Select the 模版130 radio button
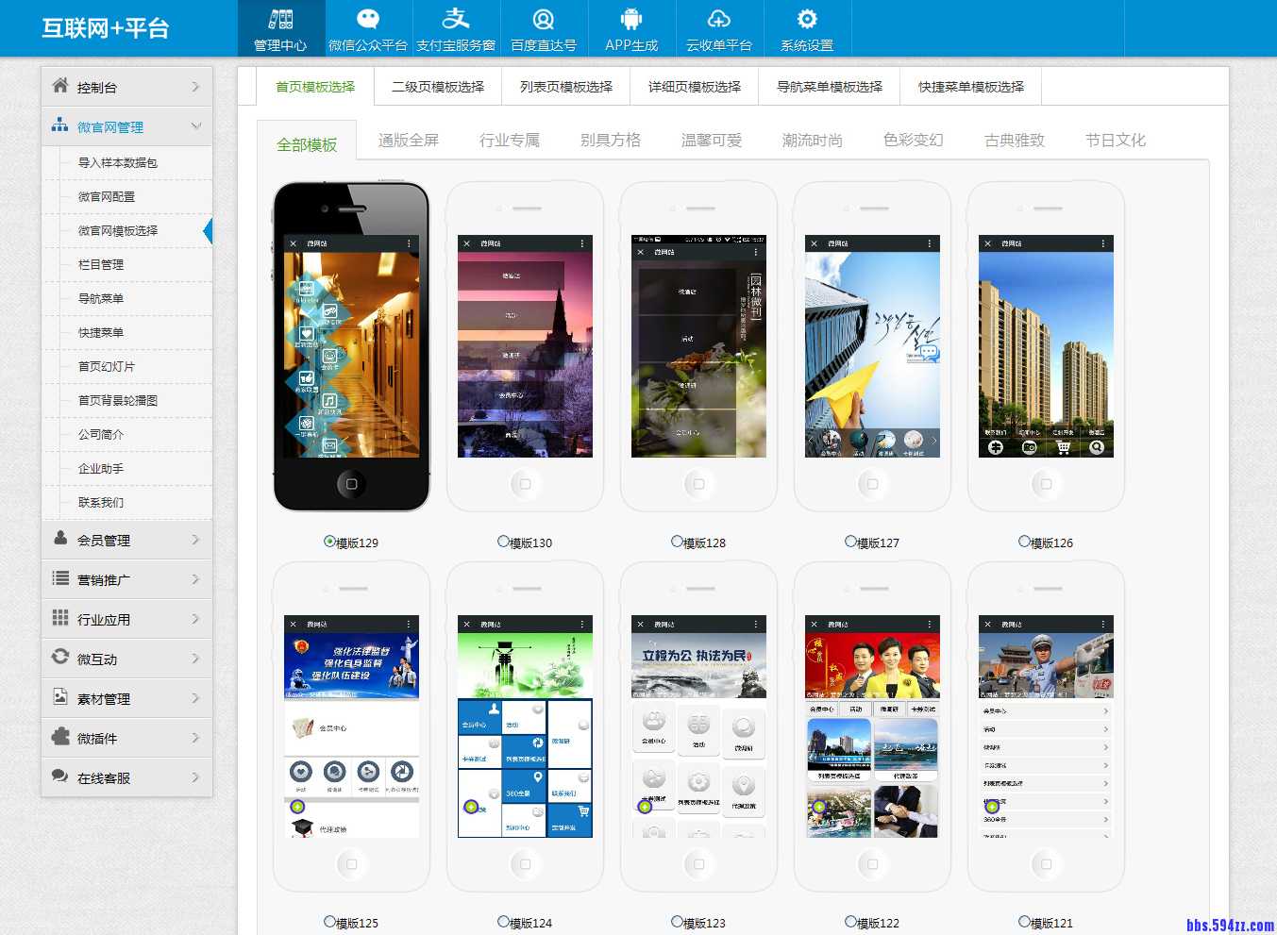Screen dimensions: 1277x935 click(x=503, y=542)
